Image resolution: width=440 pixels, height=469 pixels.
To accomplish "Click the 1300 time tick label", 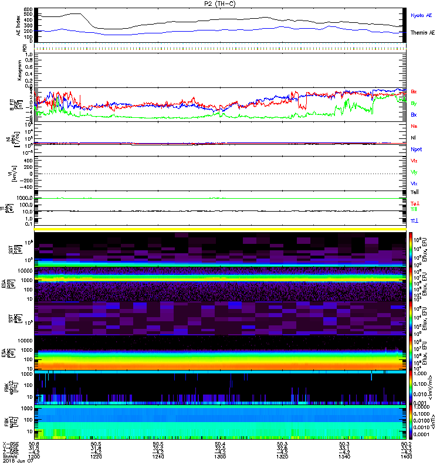I will coord(220,457).
